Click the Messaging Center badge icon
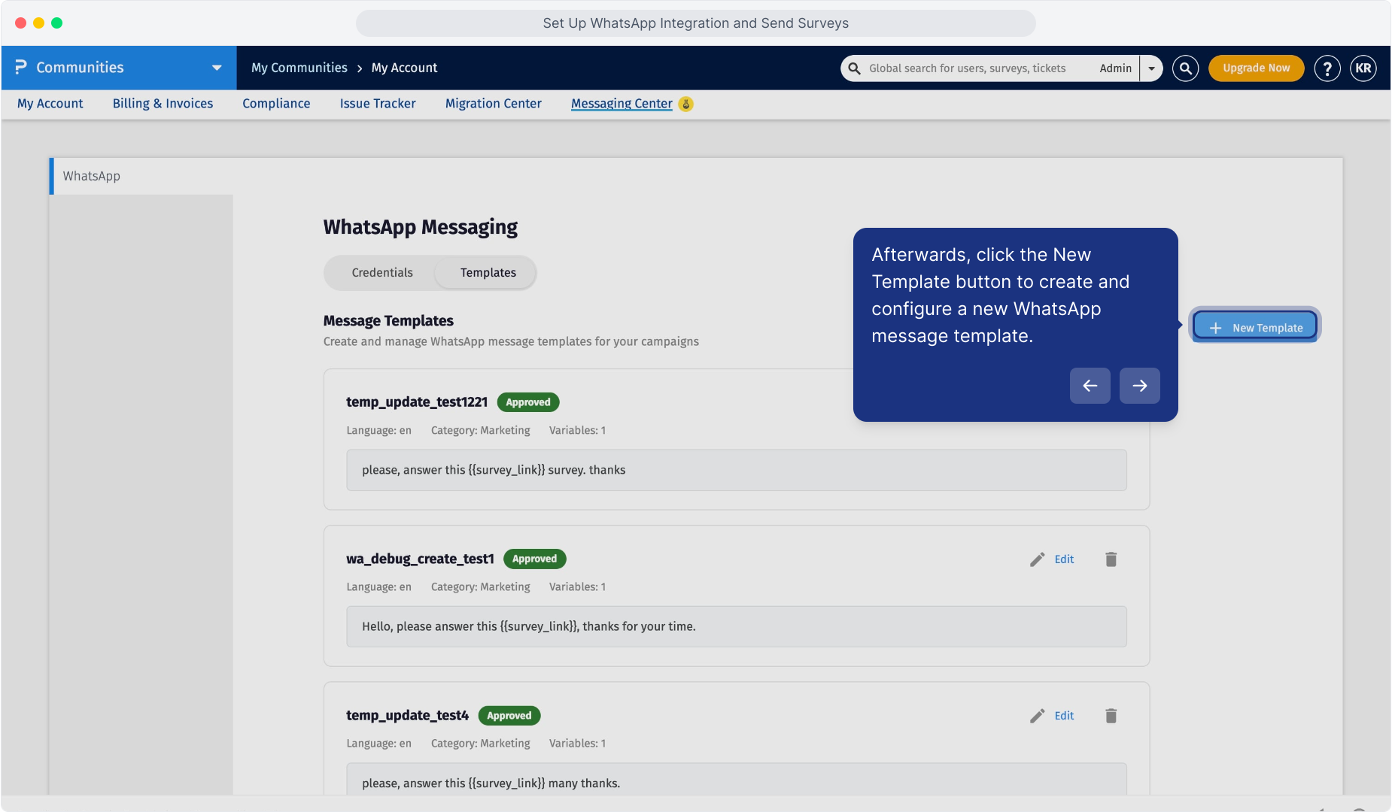Viewport: 1392px width, 812px height. (685, 105)
